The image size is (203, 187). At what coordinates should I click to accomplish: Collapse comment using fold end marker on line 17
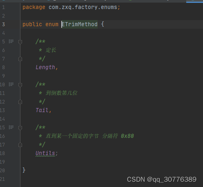[20, 145]
